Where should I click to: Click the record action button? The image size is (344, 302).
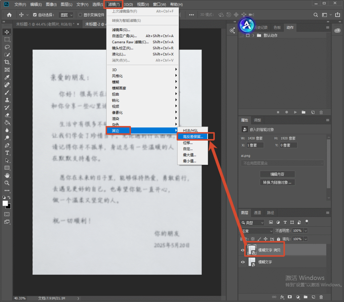pyautogui.click(x=287, y=112)
